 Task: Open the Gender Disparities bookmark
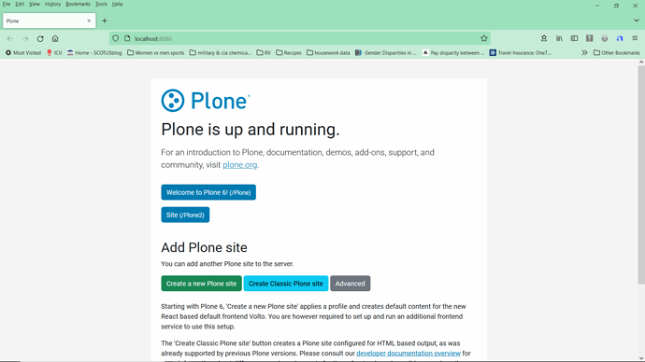pyautogui.click(x=385, y=52)
